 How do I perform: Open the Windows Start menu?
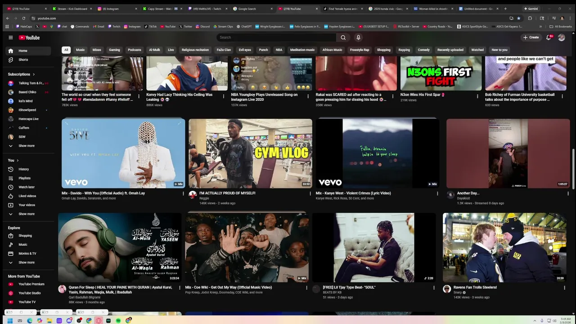9,320
